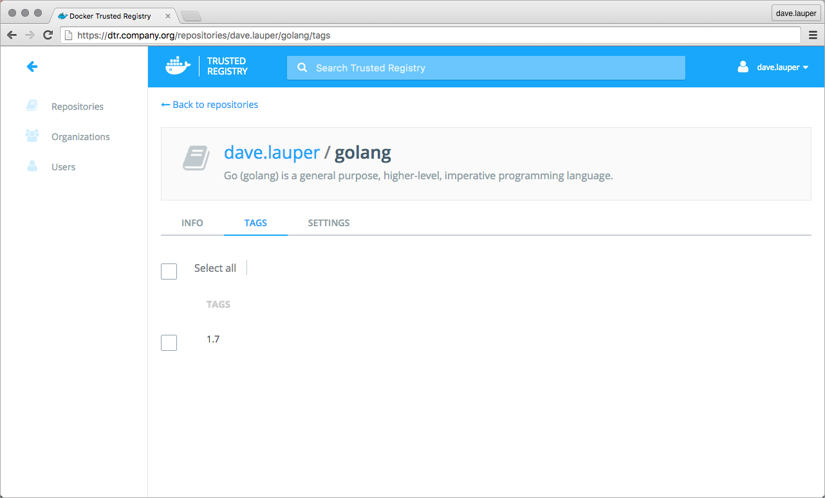The width and height of the screenshot is (825, 498).
Task: Click the Users person icon in sidebar
Action: tap(32, 166)
